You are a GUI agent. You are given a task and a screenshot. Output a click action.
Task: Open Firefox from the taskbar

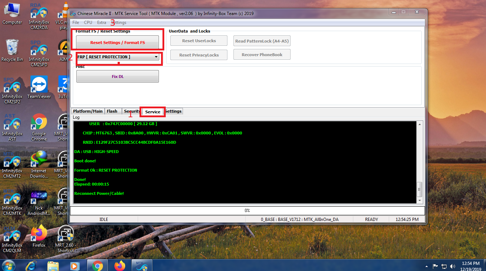(x=120, y=266)
